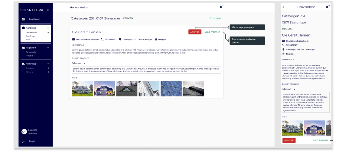Click the Solintegra logo in sidebar
This screenshot has width=347, height=151.
click(x=32, y=10)
